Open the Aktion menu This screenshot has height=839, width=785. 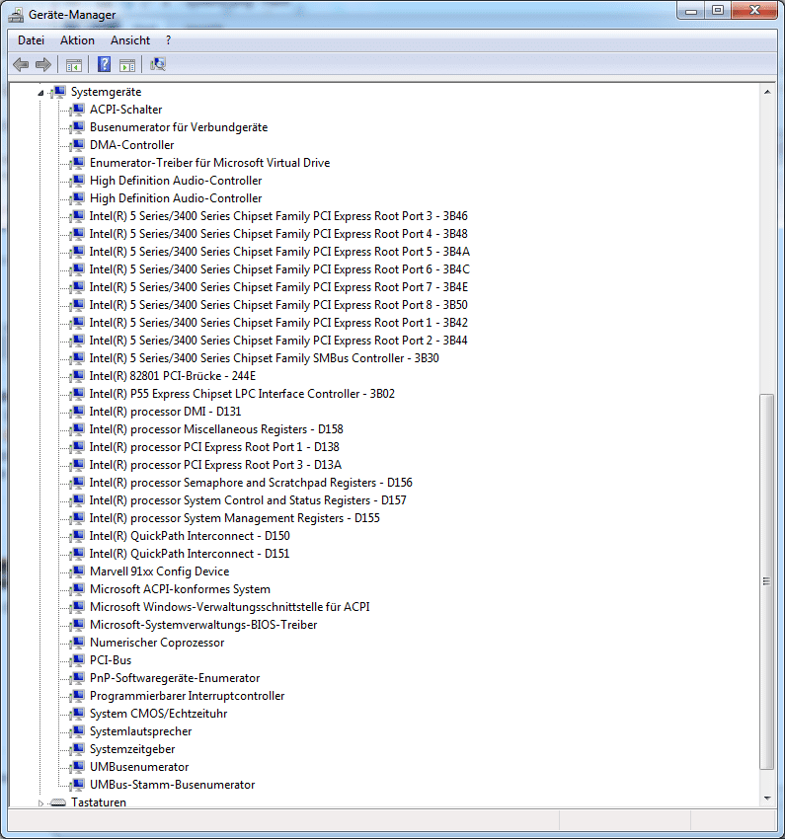[77, 40]
